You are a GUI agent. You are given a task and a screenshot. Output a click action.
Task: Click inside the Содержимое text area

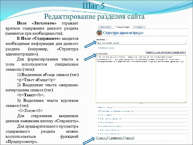141,79
